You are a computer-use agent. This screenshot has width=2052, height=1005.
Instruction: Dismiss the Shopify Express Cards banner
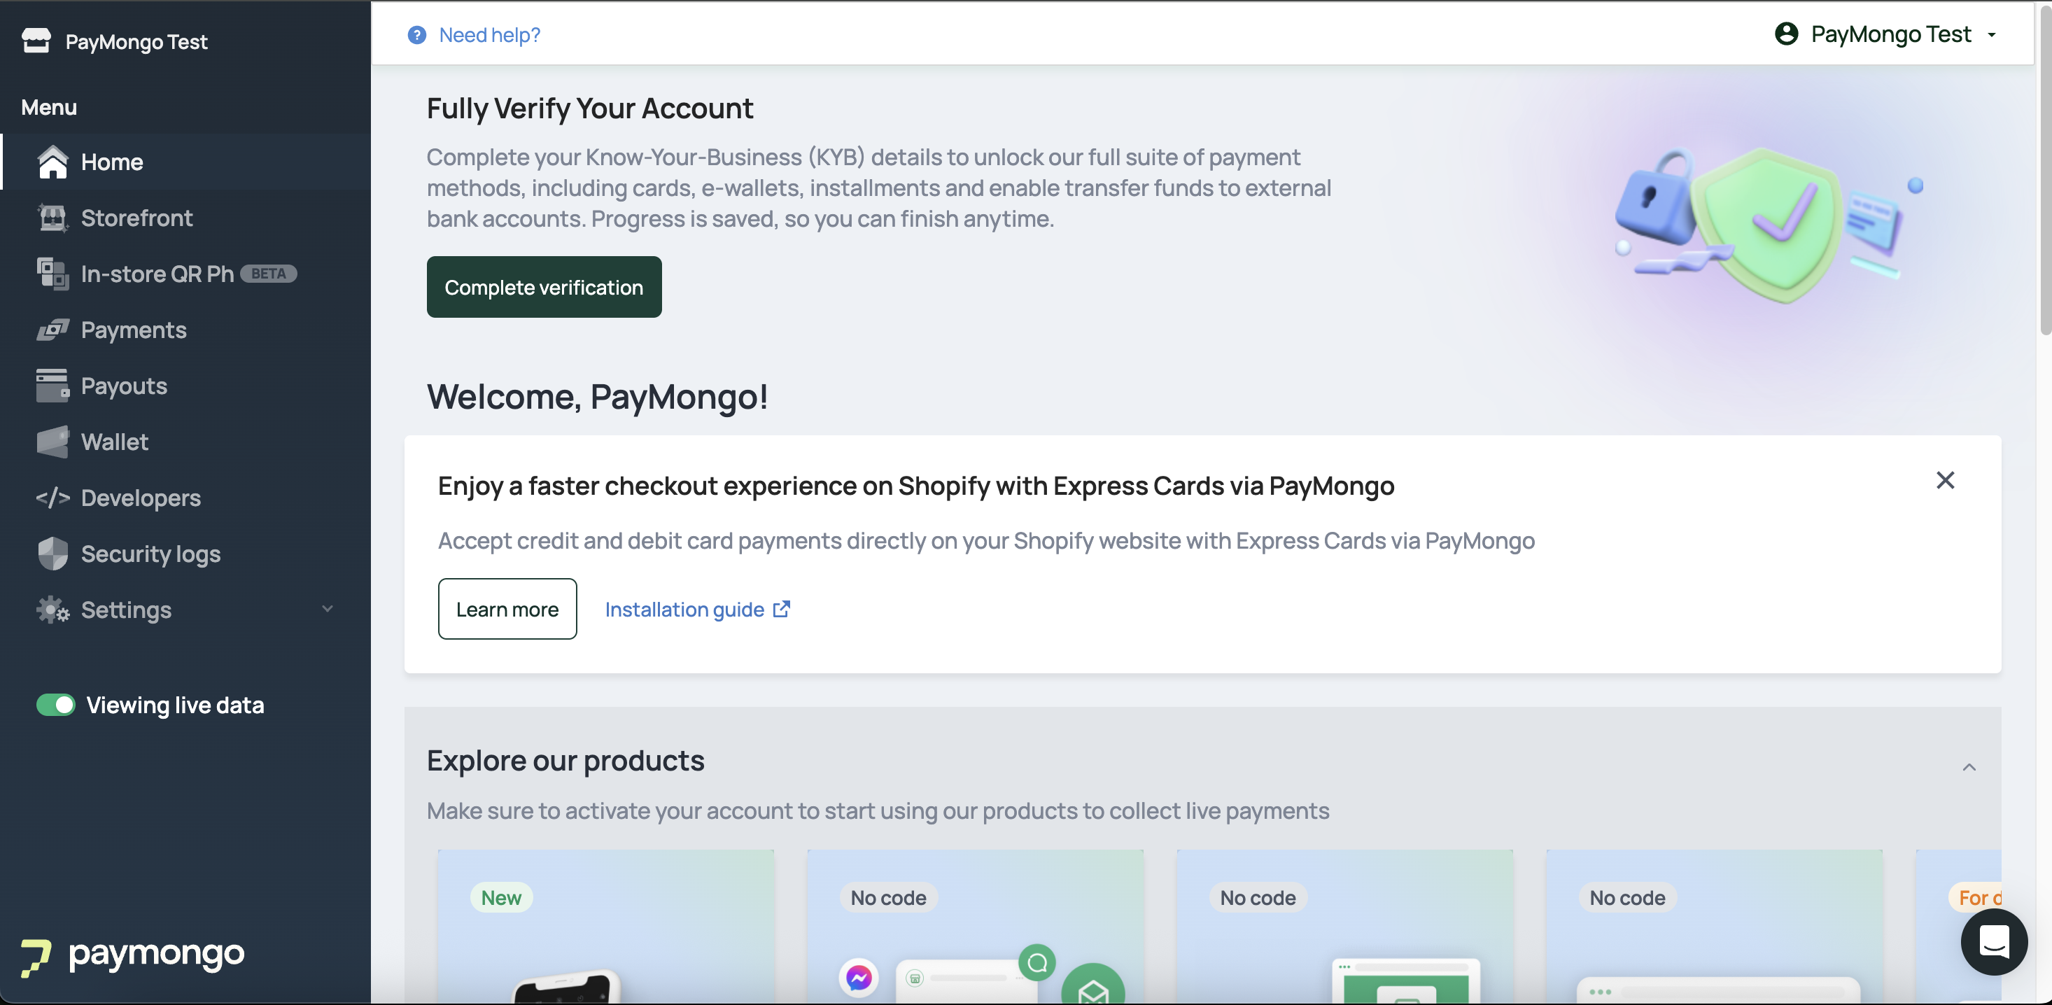point(1945,481)
